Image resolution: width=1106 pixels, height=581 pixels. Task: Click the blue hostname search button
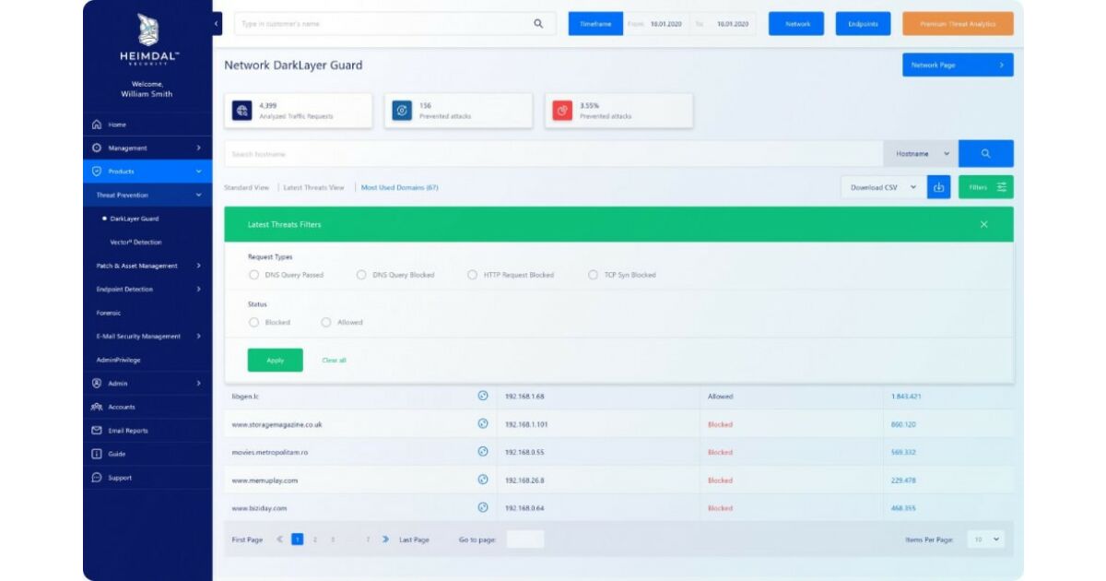coord(985,154)
